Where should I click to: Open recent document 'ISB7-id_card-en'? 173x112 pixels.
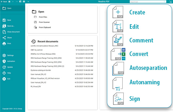point(62,50)
